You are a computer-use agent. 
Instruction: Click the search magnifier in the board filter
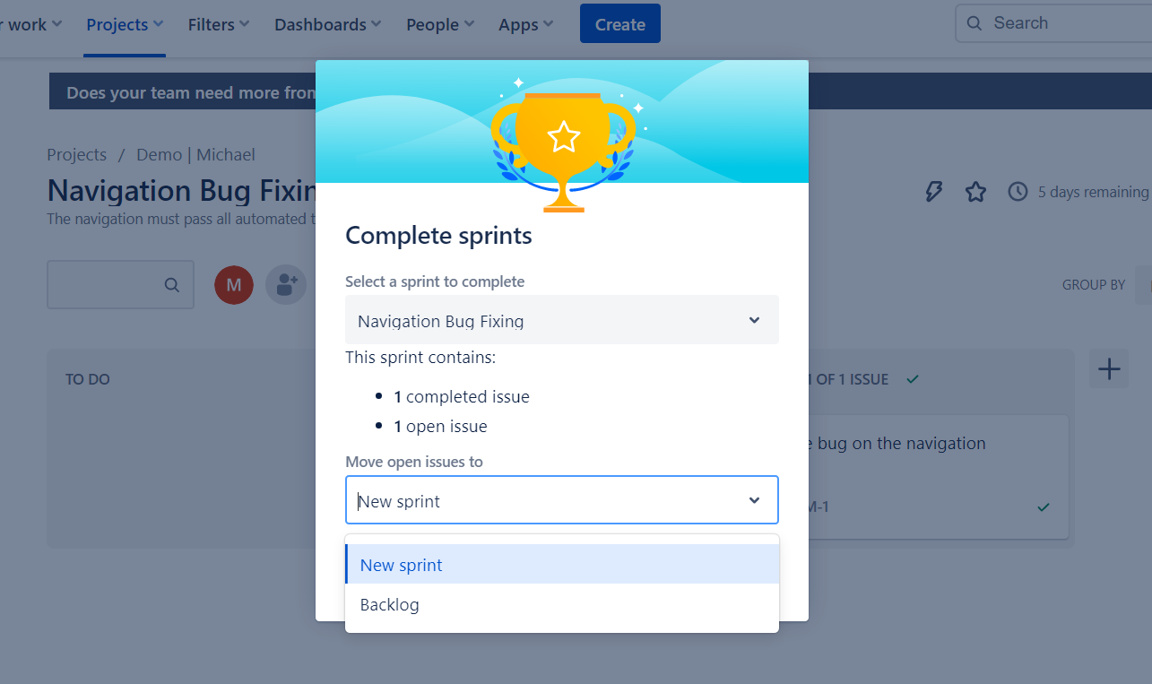pyautogui.click(x=171, y=285)
